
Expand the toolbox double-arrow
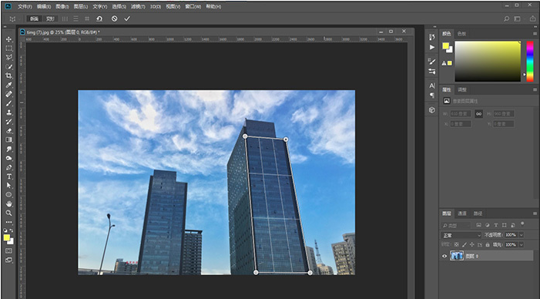[x=5, y=26]
